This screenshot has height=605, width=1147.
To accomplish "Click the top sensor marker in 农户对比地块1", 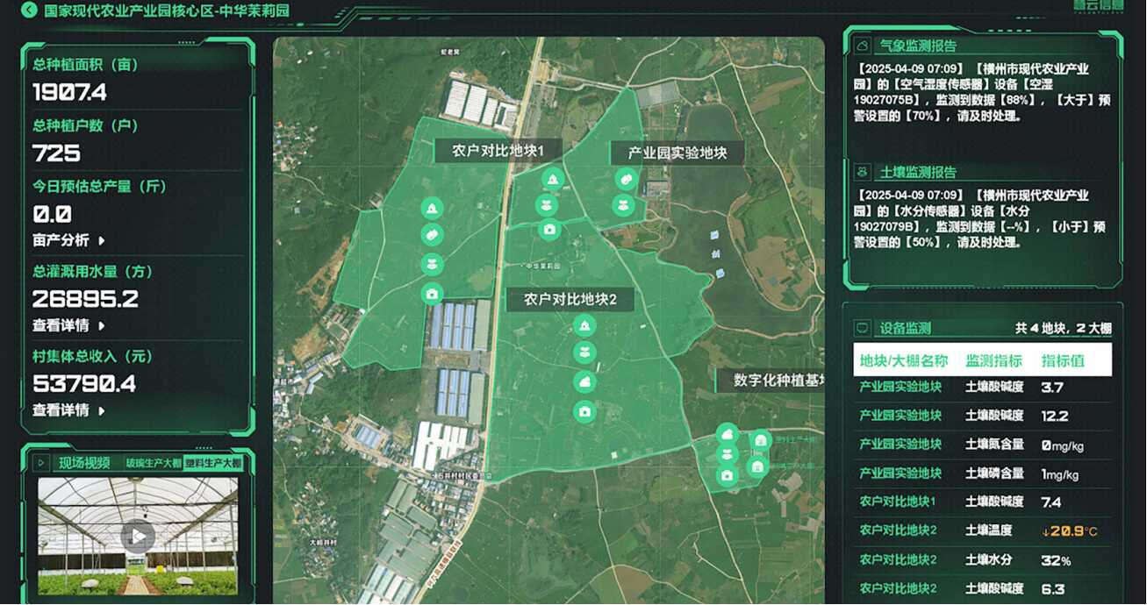I will [x=431, y=209].
